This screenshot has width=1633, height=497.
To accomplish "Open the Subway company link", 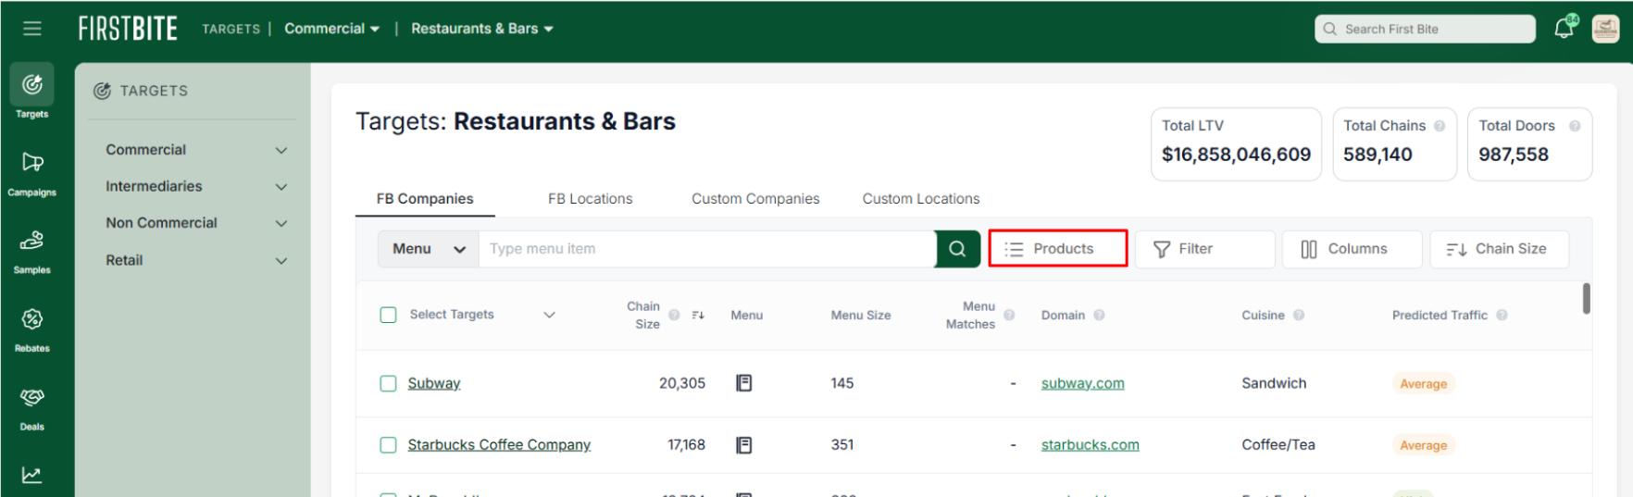I will tap(434, 383).
